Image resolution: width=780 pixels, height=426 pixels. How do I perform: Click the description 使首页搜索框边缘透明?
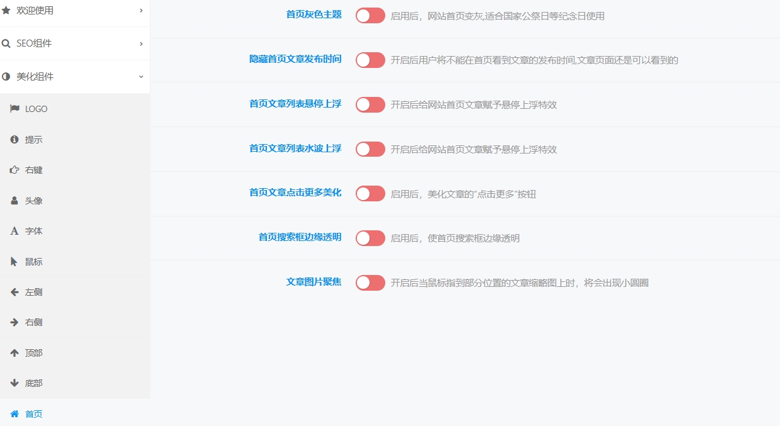tap(455, 238)
